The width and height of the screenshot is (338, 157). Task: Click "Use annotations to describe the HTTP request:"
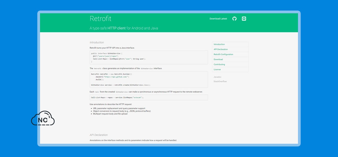pyautogui.click(x=111, y=104)
